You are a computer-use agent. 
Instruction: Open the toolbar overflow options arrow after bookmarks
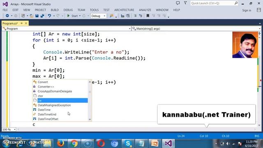(x=168, y=16)
